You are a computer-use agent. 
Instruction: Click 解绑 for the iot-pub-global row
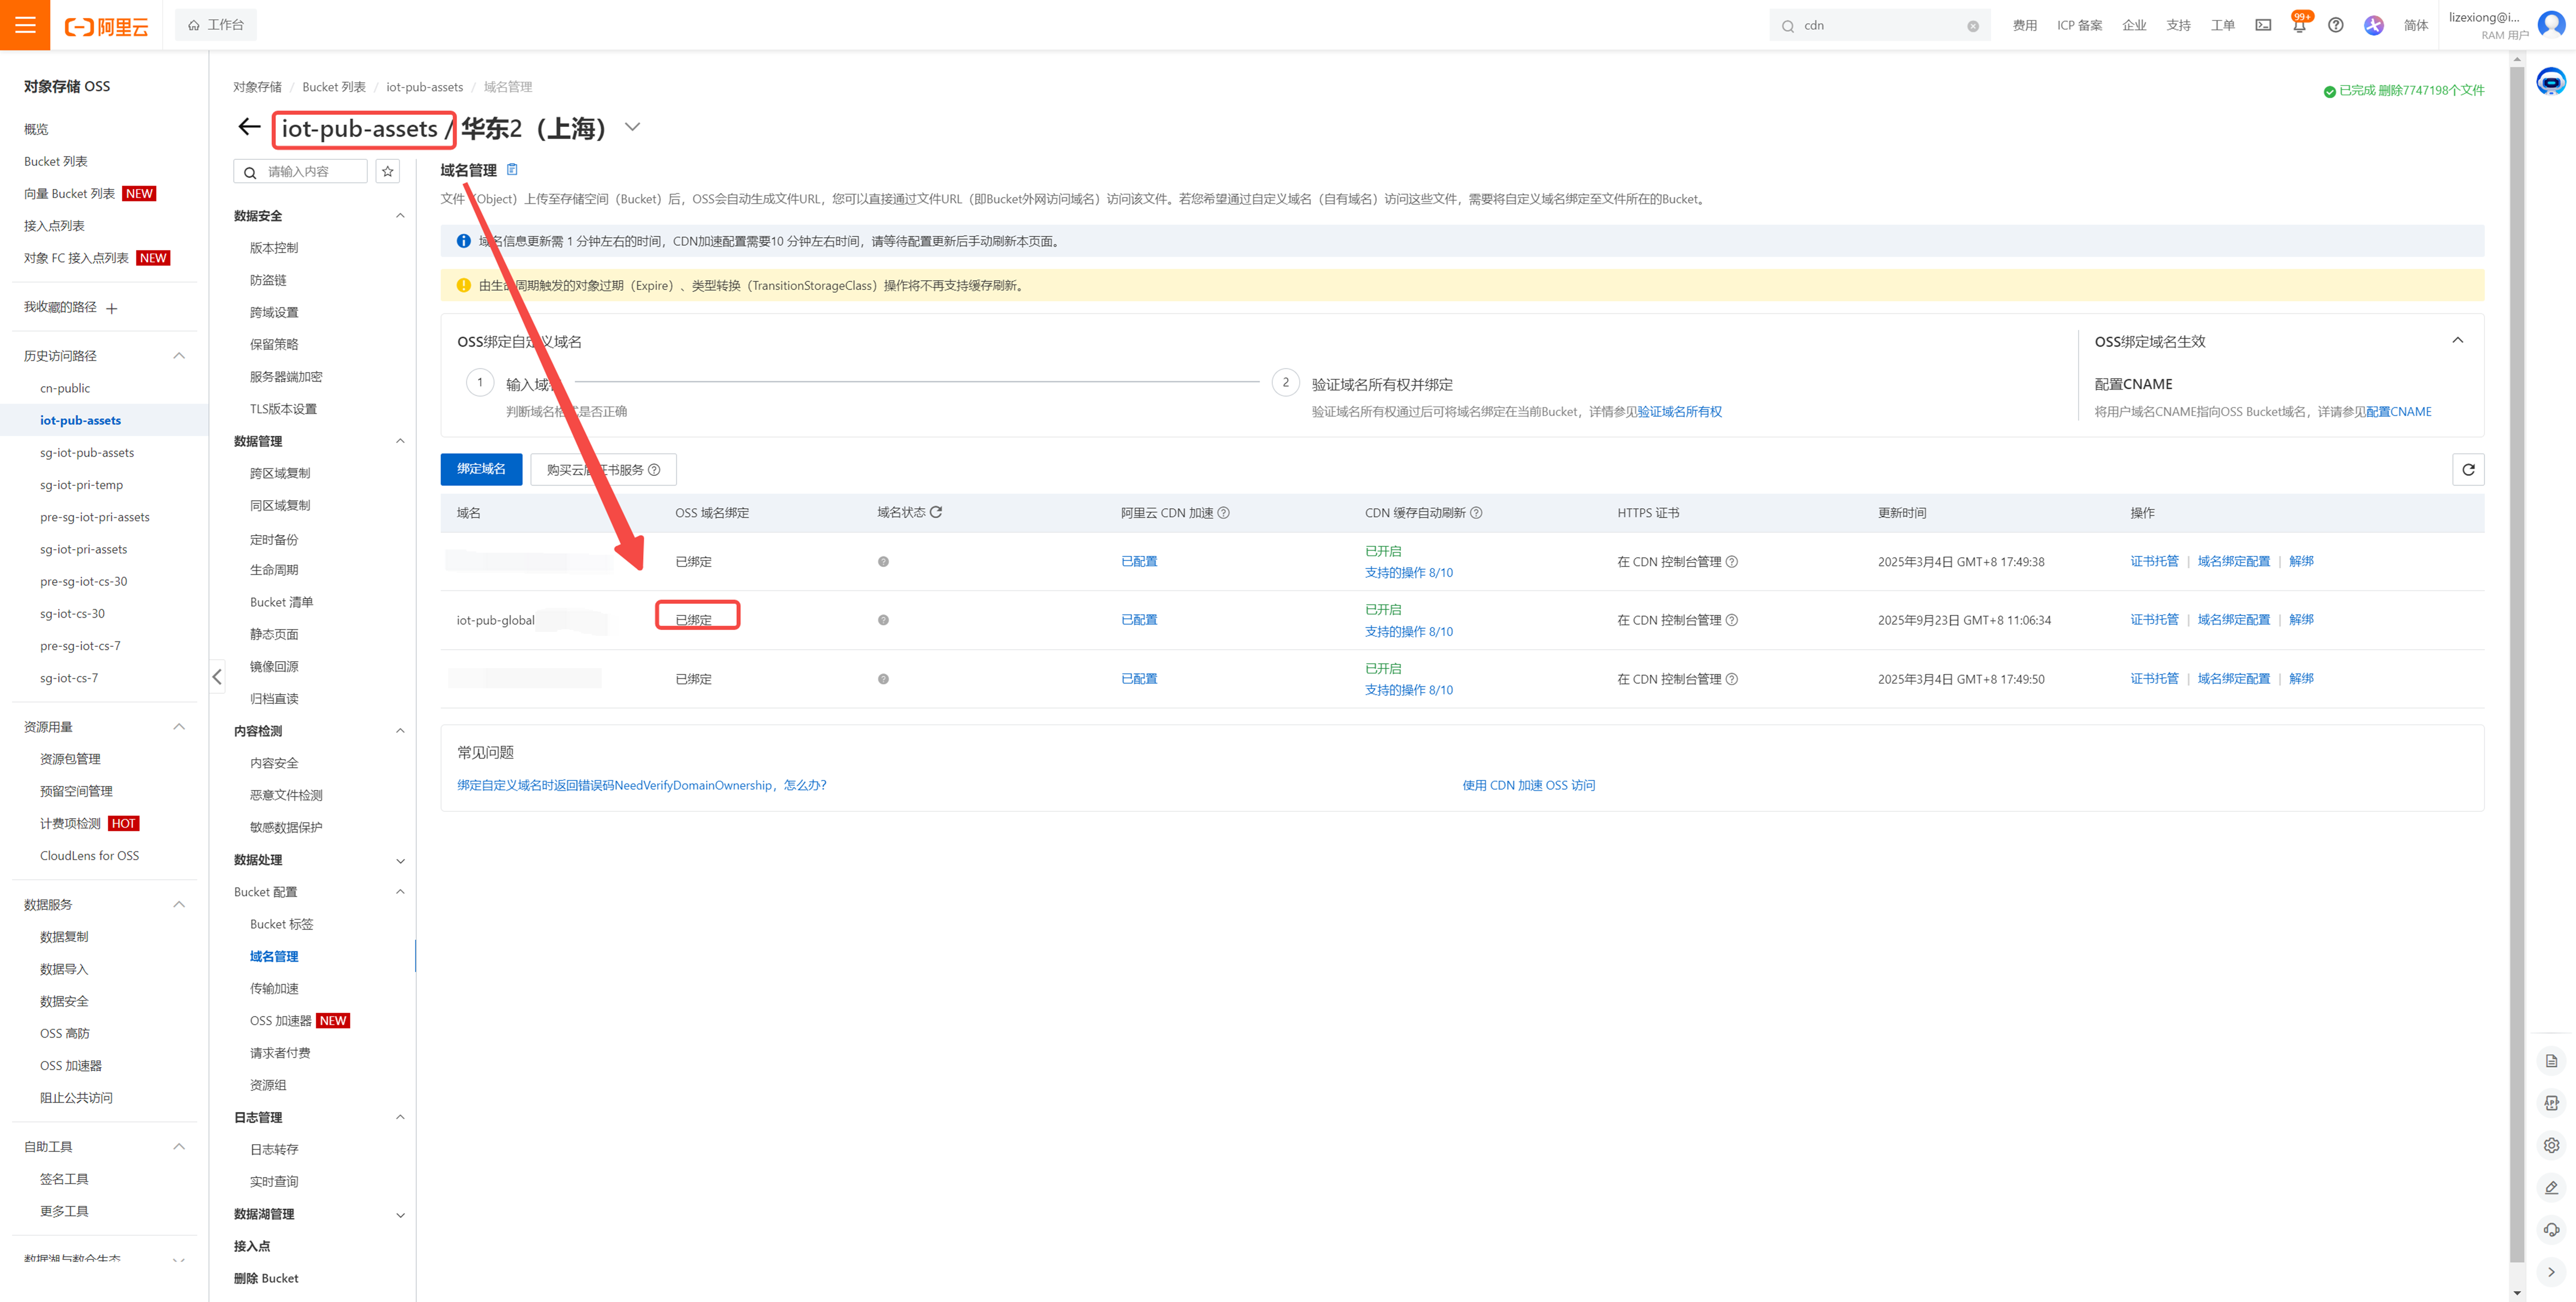tap(2301, 620)
